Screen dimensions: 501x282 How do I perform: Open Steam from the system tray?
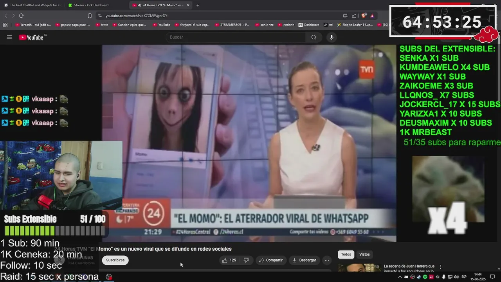click(x=419, y=277)
